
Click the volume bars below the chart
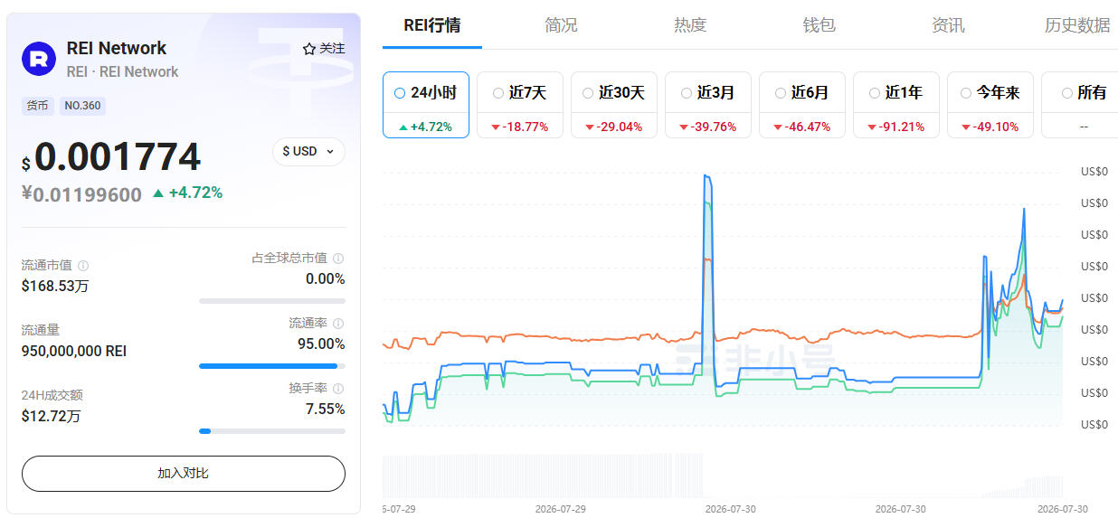(x=723, y=476)
